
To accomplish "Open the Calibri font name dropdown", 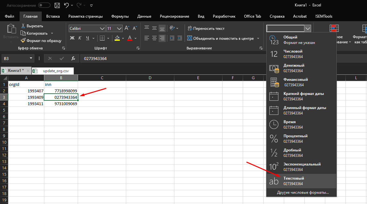I will pyautogui.click(x=102, y=29).
